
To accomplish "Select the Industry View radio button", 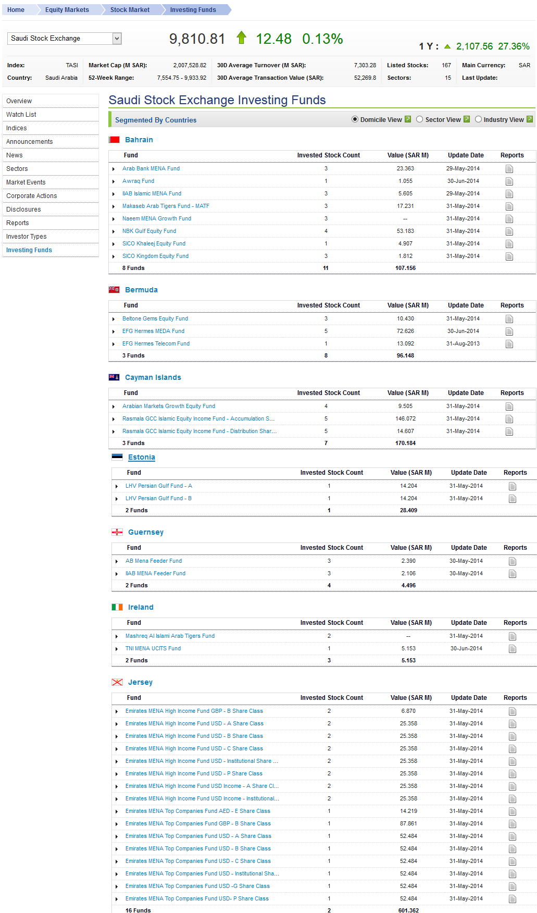I will point(478,119).
